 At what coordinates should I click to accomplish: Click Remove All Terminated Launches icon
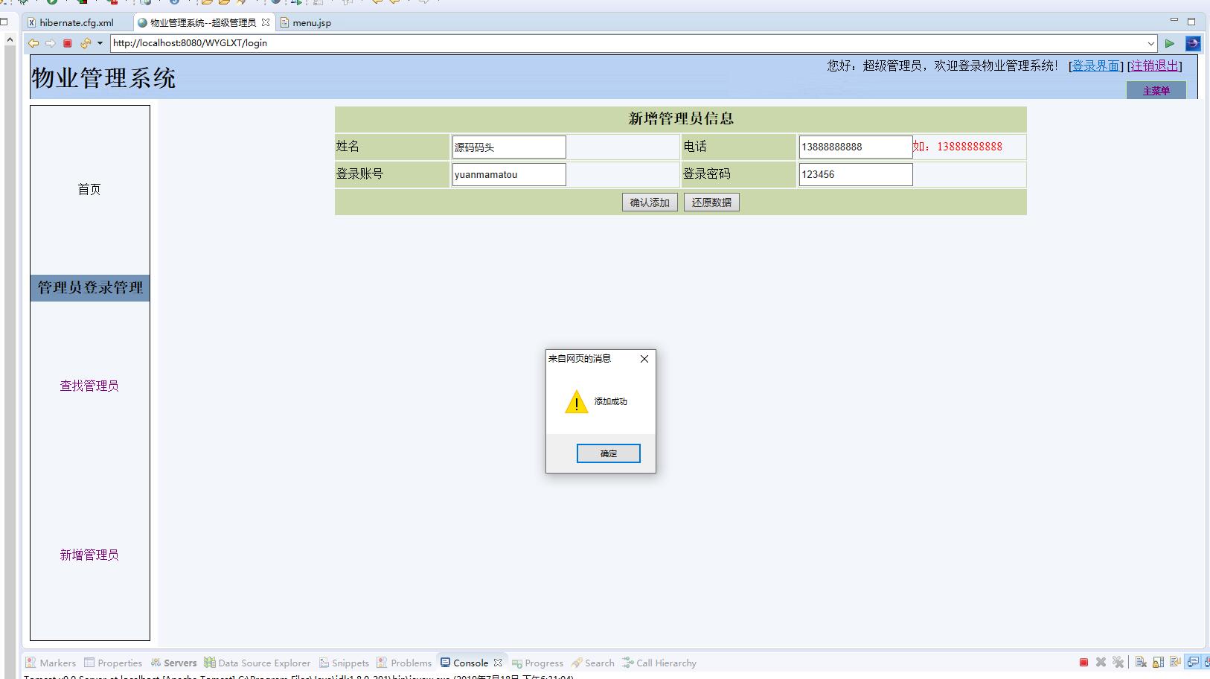point(1118,661)
